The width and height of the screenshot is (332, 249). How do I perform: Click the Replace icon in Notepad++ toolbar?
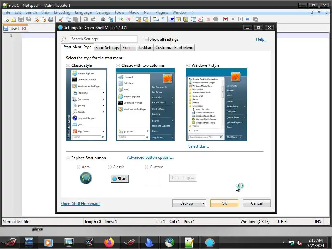[x=111, y=19]
